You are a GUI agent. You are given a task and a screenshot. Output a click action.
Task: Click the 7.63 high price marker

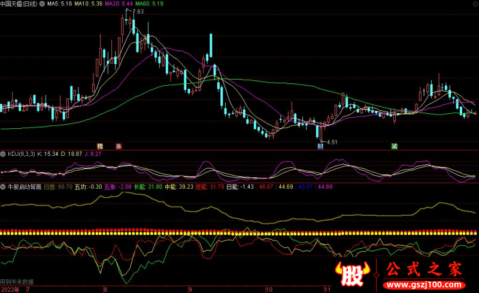click(138, 12)
